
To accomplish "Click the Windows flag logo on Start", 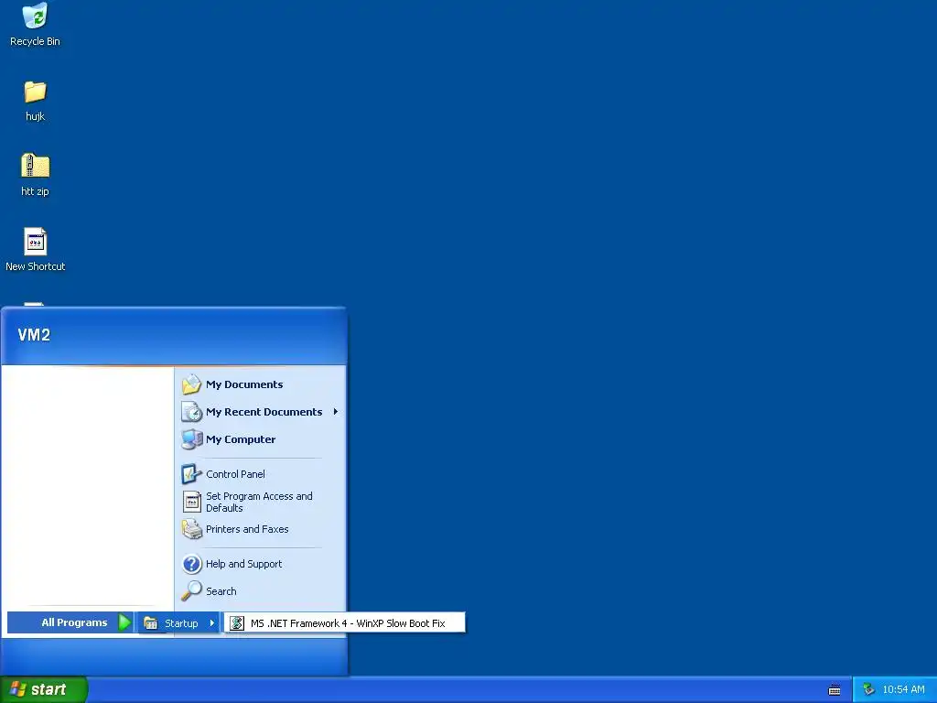I will 17,689.
